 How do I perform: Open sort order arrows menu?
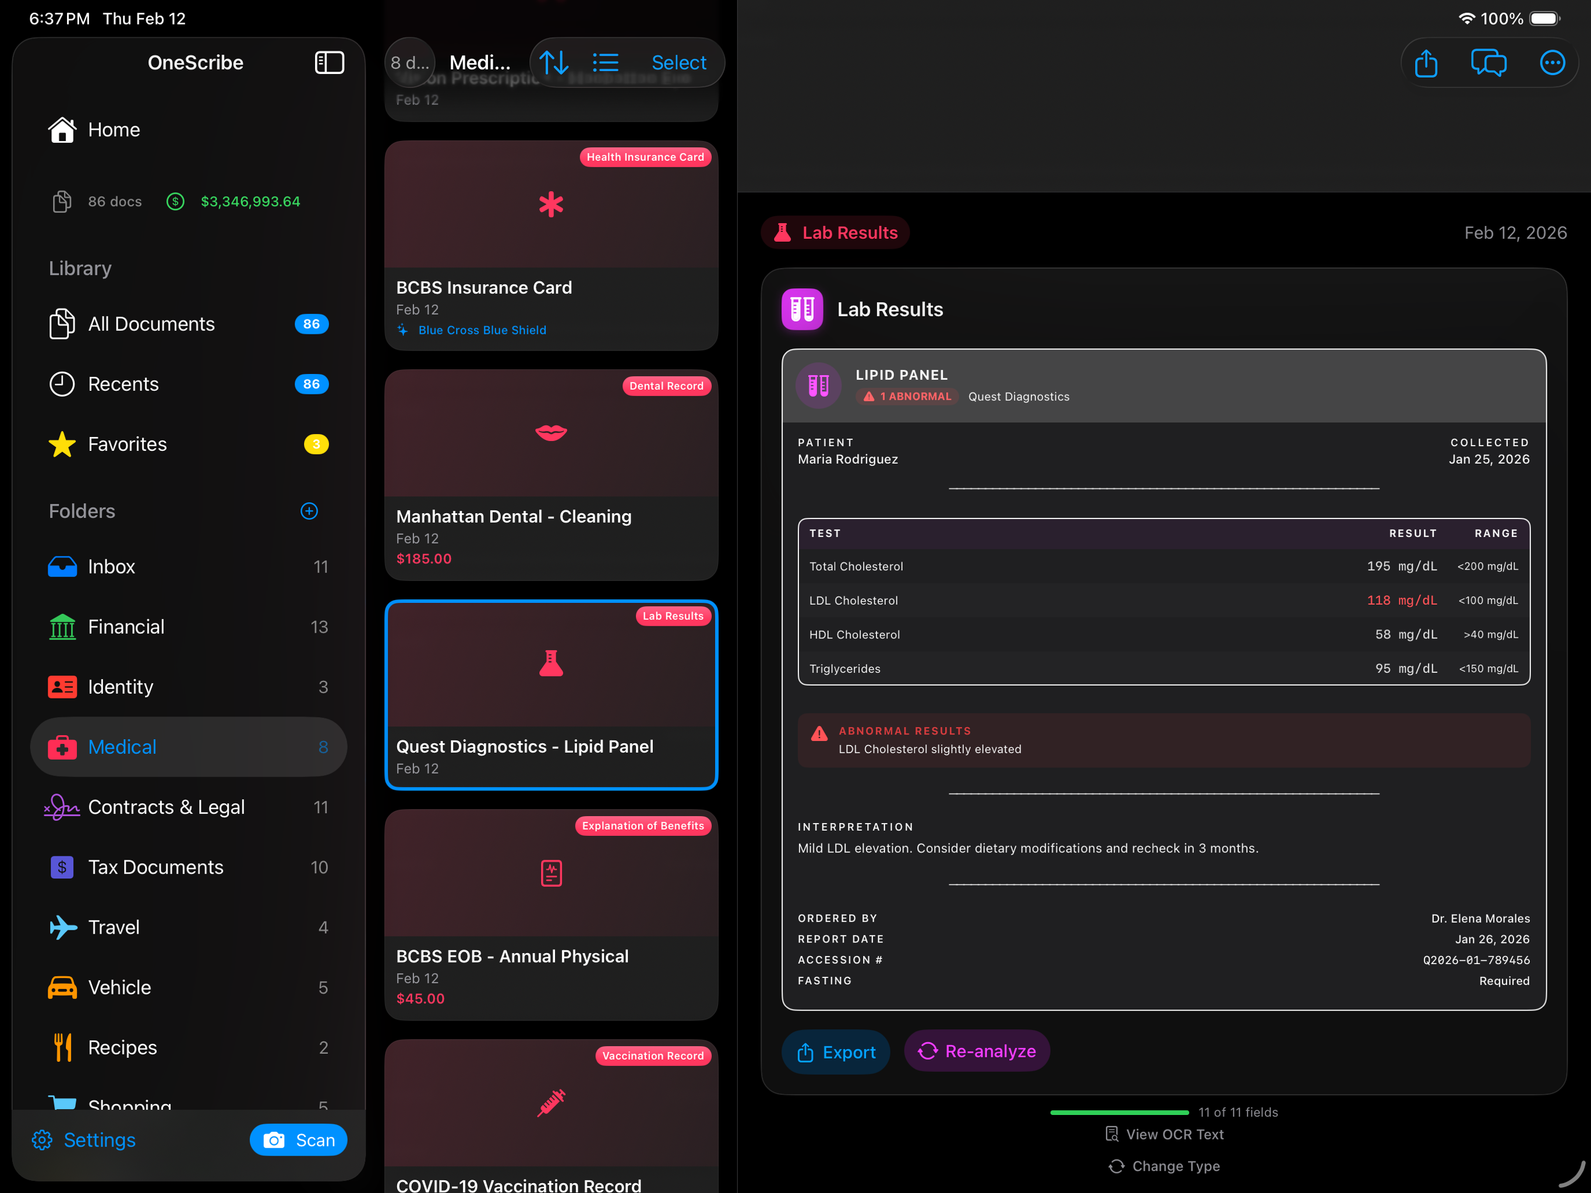554,62
